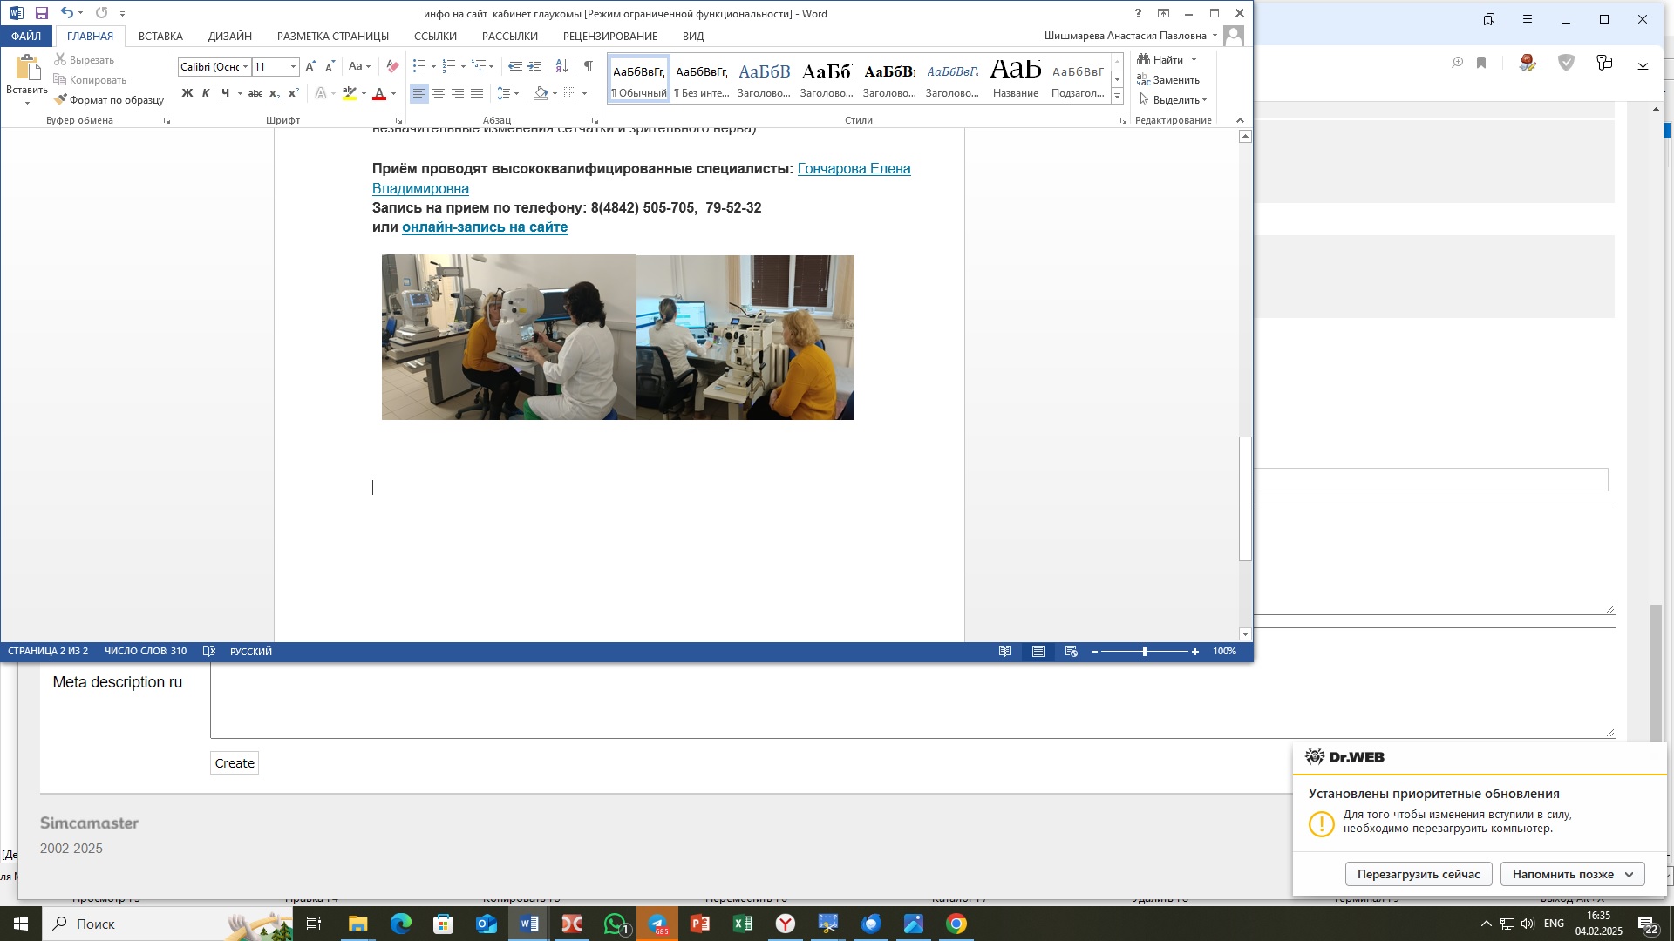Click the Create button on web page
Screen dimensions: 1674x941
(x=235, y=763)
